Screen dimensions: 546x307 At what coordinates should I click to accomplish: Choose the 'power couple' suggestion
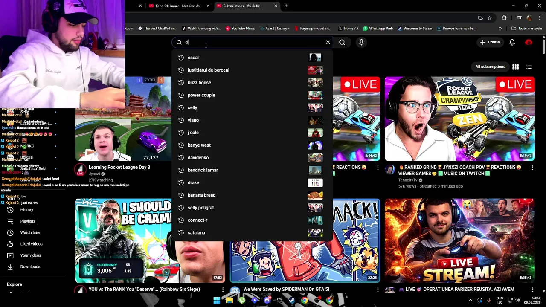coord(252,95)
